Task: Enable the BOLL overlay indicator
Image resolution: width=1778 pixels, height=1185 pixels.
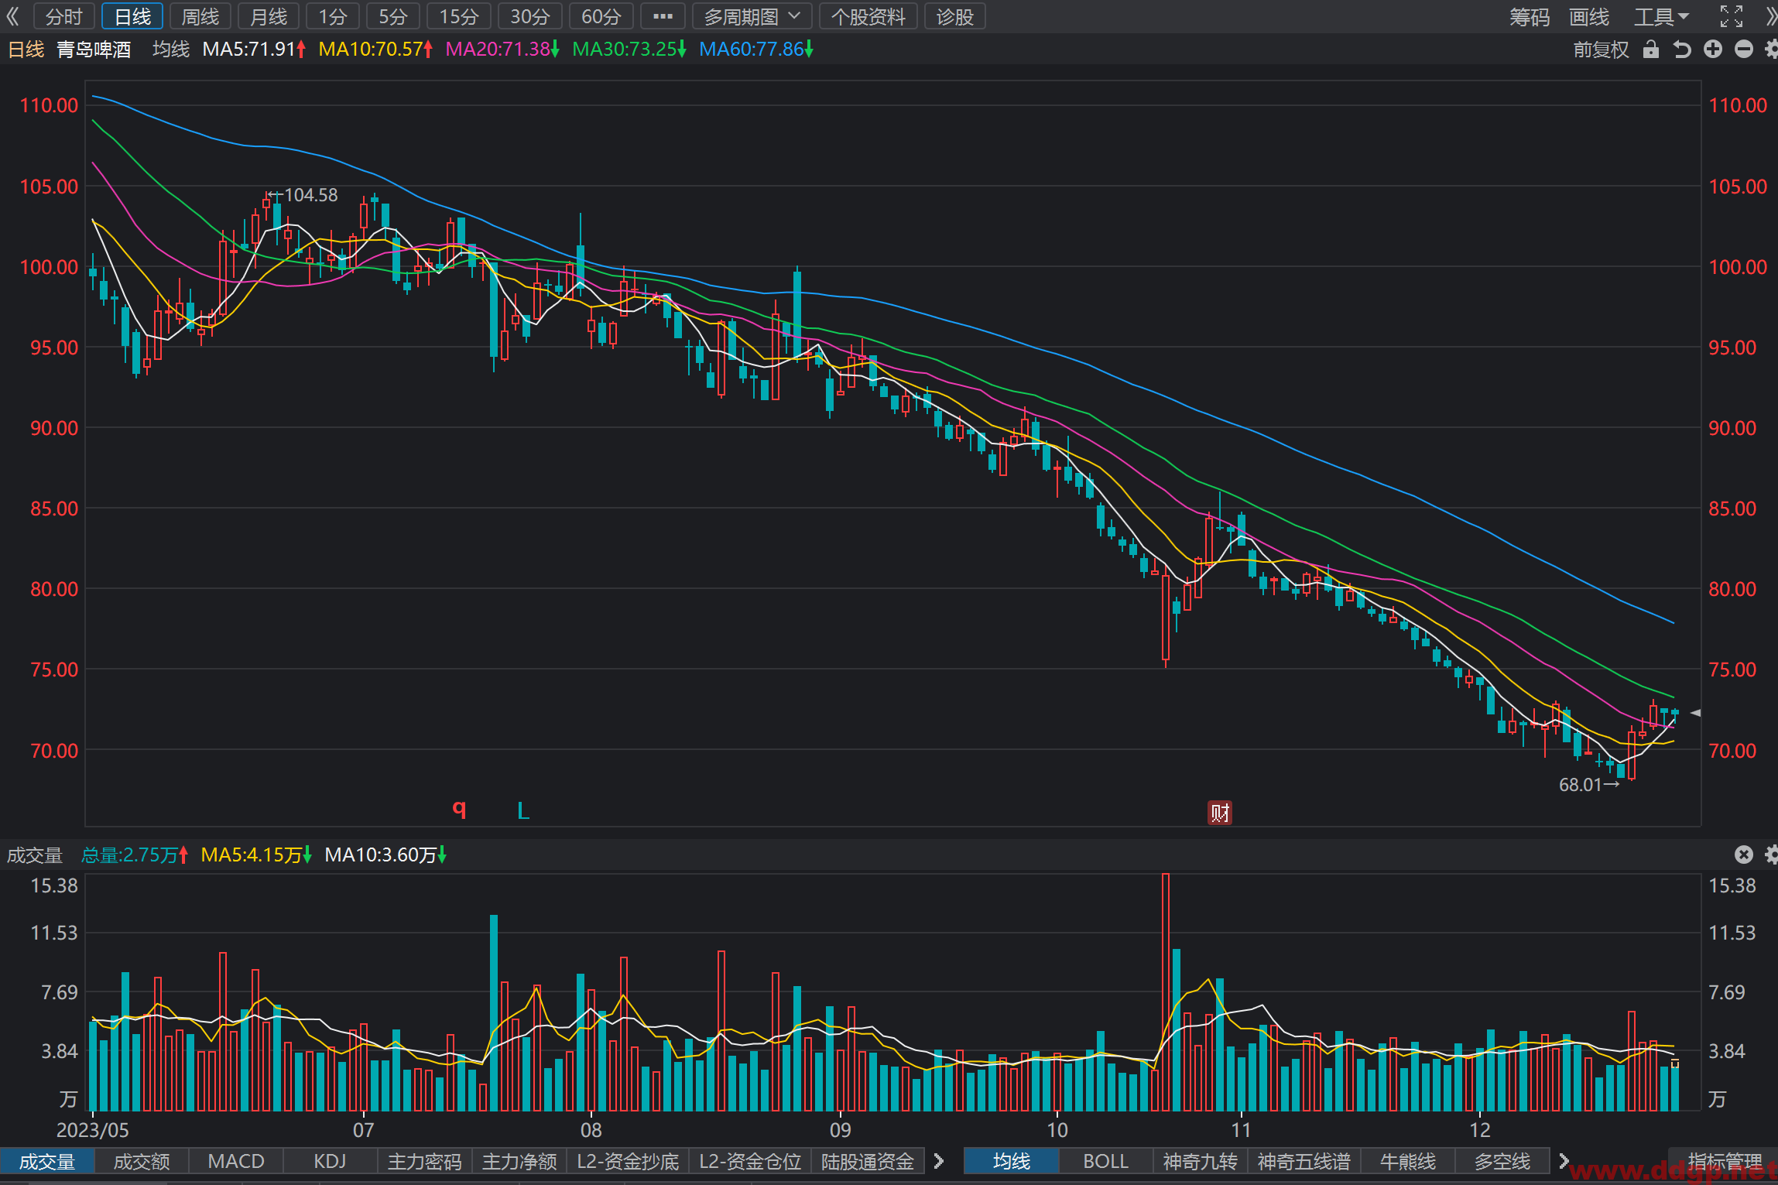Action: pyautogui.click(x=1106, y=1161)
